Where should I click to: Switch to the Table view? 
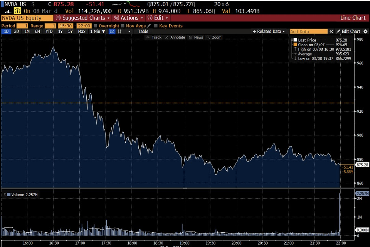(x=143, y=31)
